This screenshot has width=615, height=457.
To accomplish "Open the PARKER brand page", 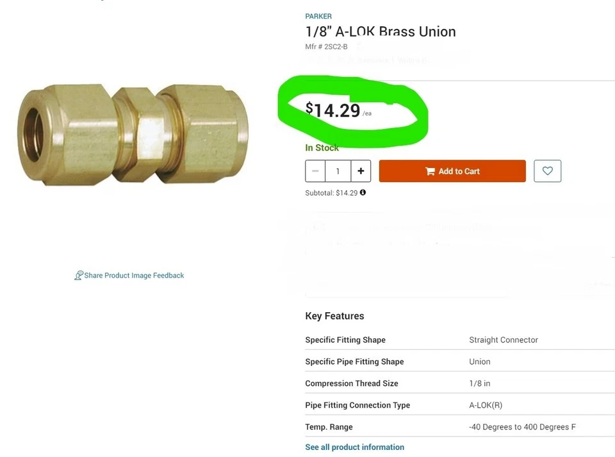I will 318,16.
